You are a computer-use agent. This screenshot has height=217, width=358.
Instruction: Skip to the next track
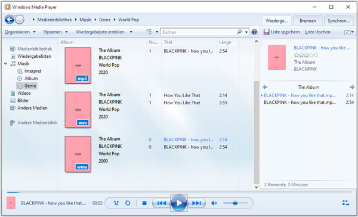tap(196, 203)
